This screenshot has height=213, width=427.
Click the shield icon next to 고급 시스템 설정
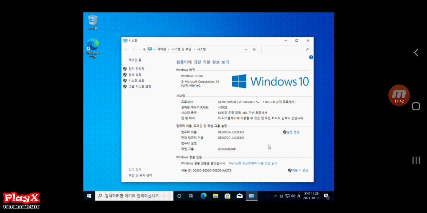tap(125, 87)
